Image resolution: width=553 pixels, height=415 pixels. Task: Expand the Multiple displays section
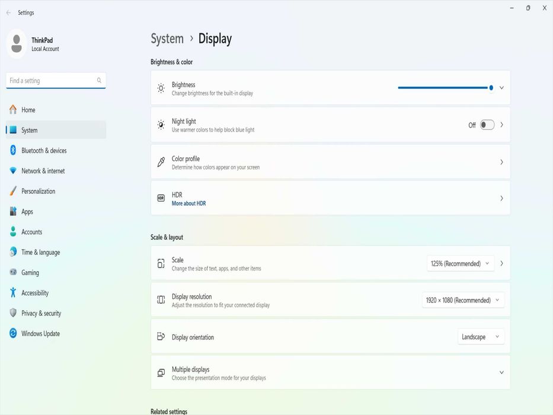click(501, 373)
